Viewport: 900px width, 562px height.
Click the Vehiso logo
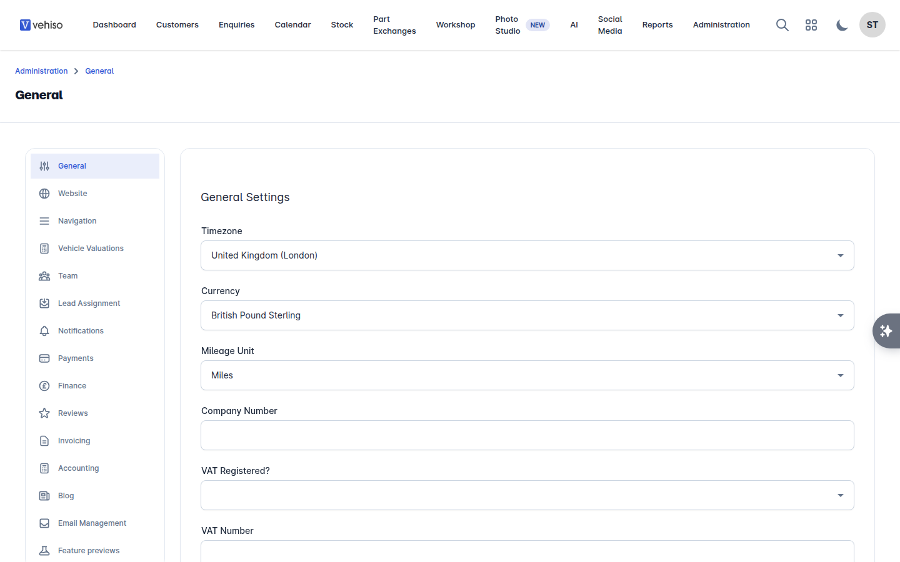41,25
